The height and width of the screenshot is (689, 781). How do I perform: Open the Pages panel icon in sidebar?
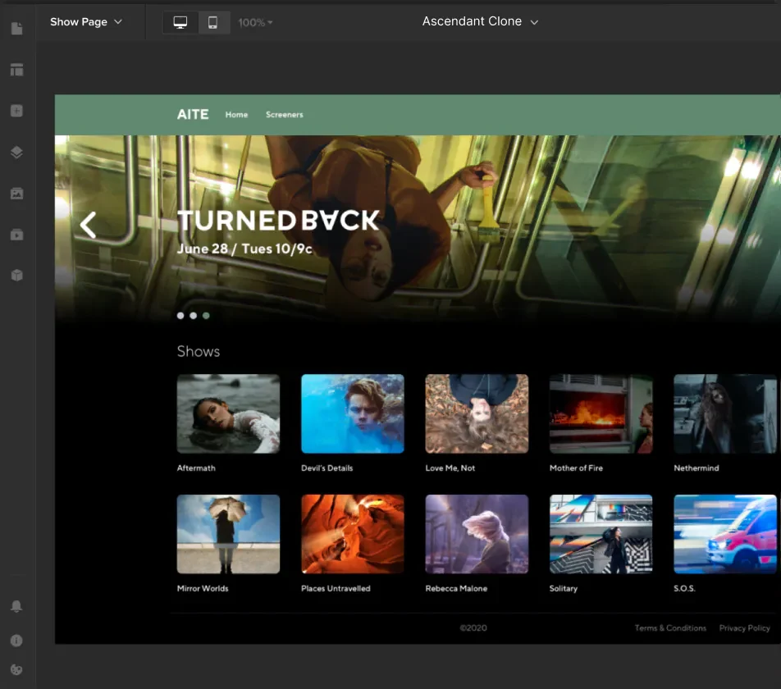(x=16, y=29)
